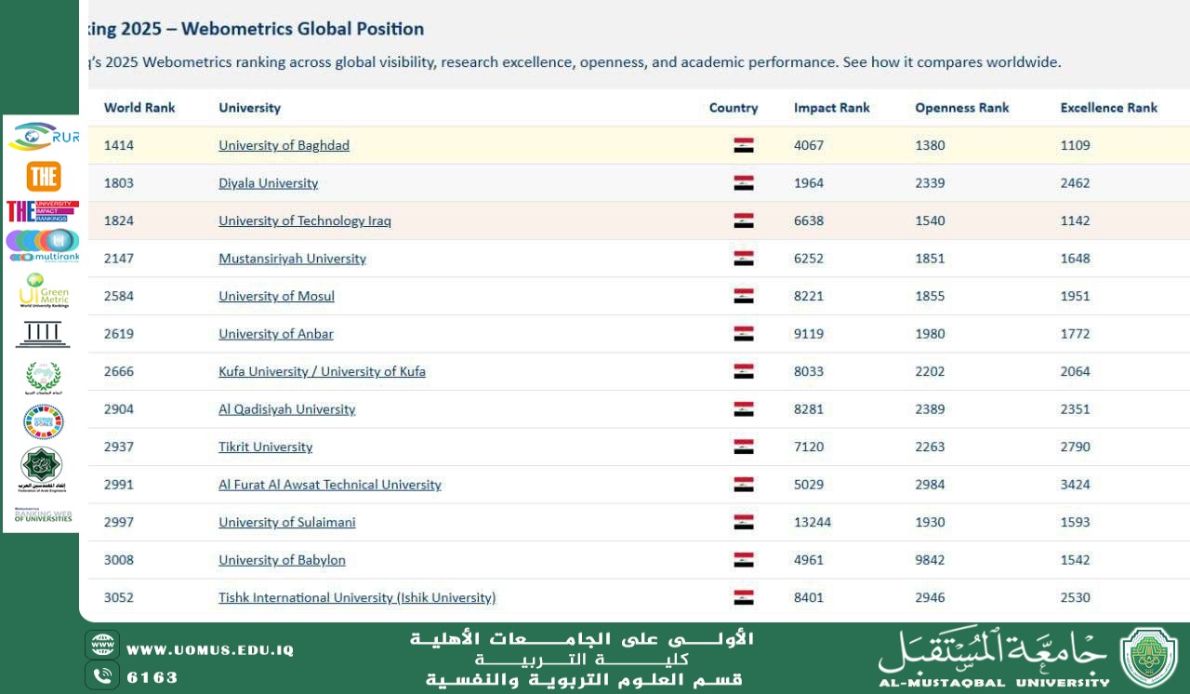Click the flag in Mustansiriyah University row
Image resolution: width=1190 pixels, height=694 pixels.
point(744,259)
